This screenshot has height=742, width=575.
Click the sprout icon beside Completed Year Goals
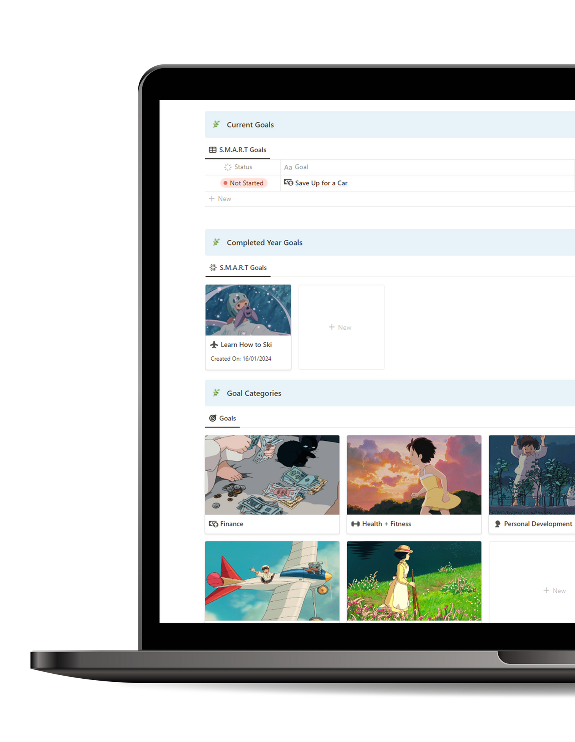tap(217, 242)
